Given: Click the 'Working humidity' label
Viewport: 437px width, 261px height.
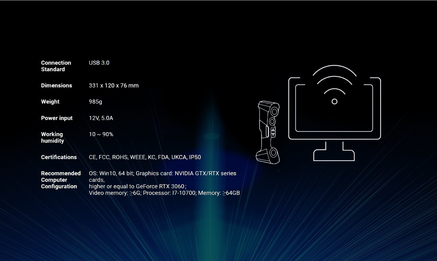Looking at the screenshot, I should pos(52,138).
